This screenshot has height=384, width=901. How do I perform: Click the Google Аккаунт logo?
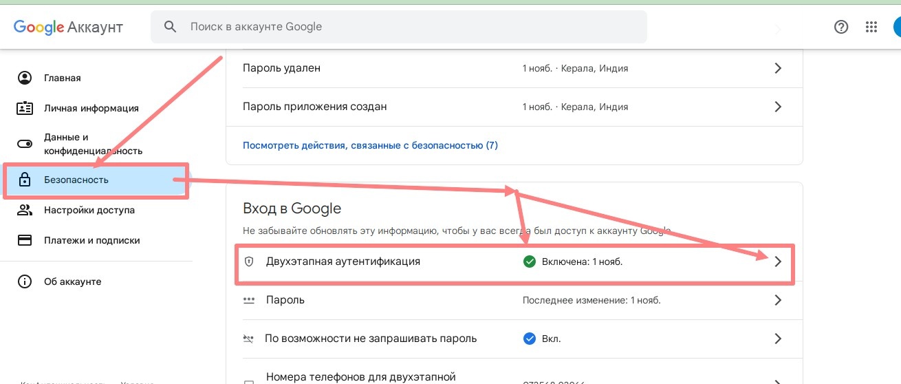(x=68, y=27)
